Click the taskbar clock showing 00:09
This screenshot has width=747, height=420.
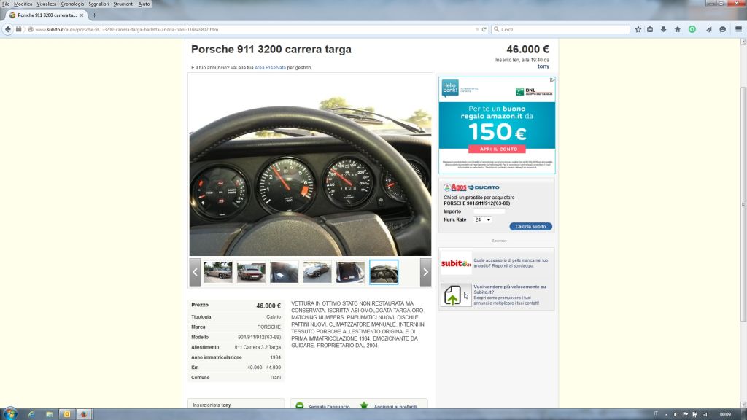(725, 415)
